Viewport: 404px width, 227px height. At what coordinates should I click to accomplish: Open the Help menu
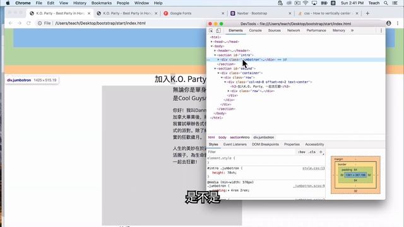[158, 3]
